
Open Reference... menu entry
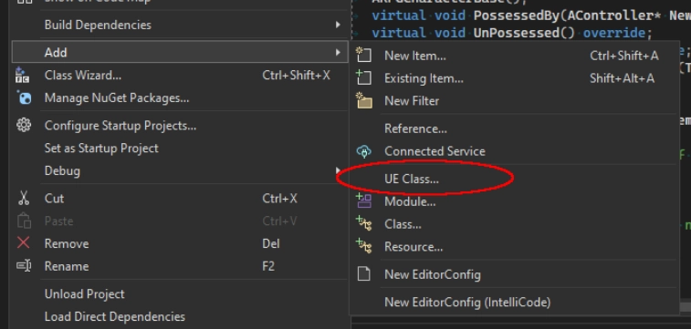coord(513,129)
